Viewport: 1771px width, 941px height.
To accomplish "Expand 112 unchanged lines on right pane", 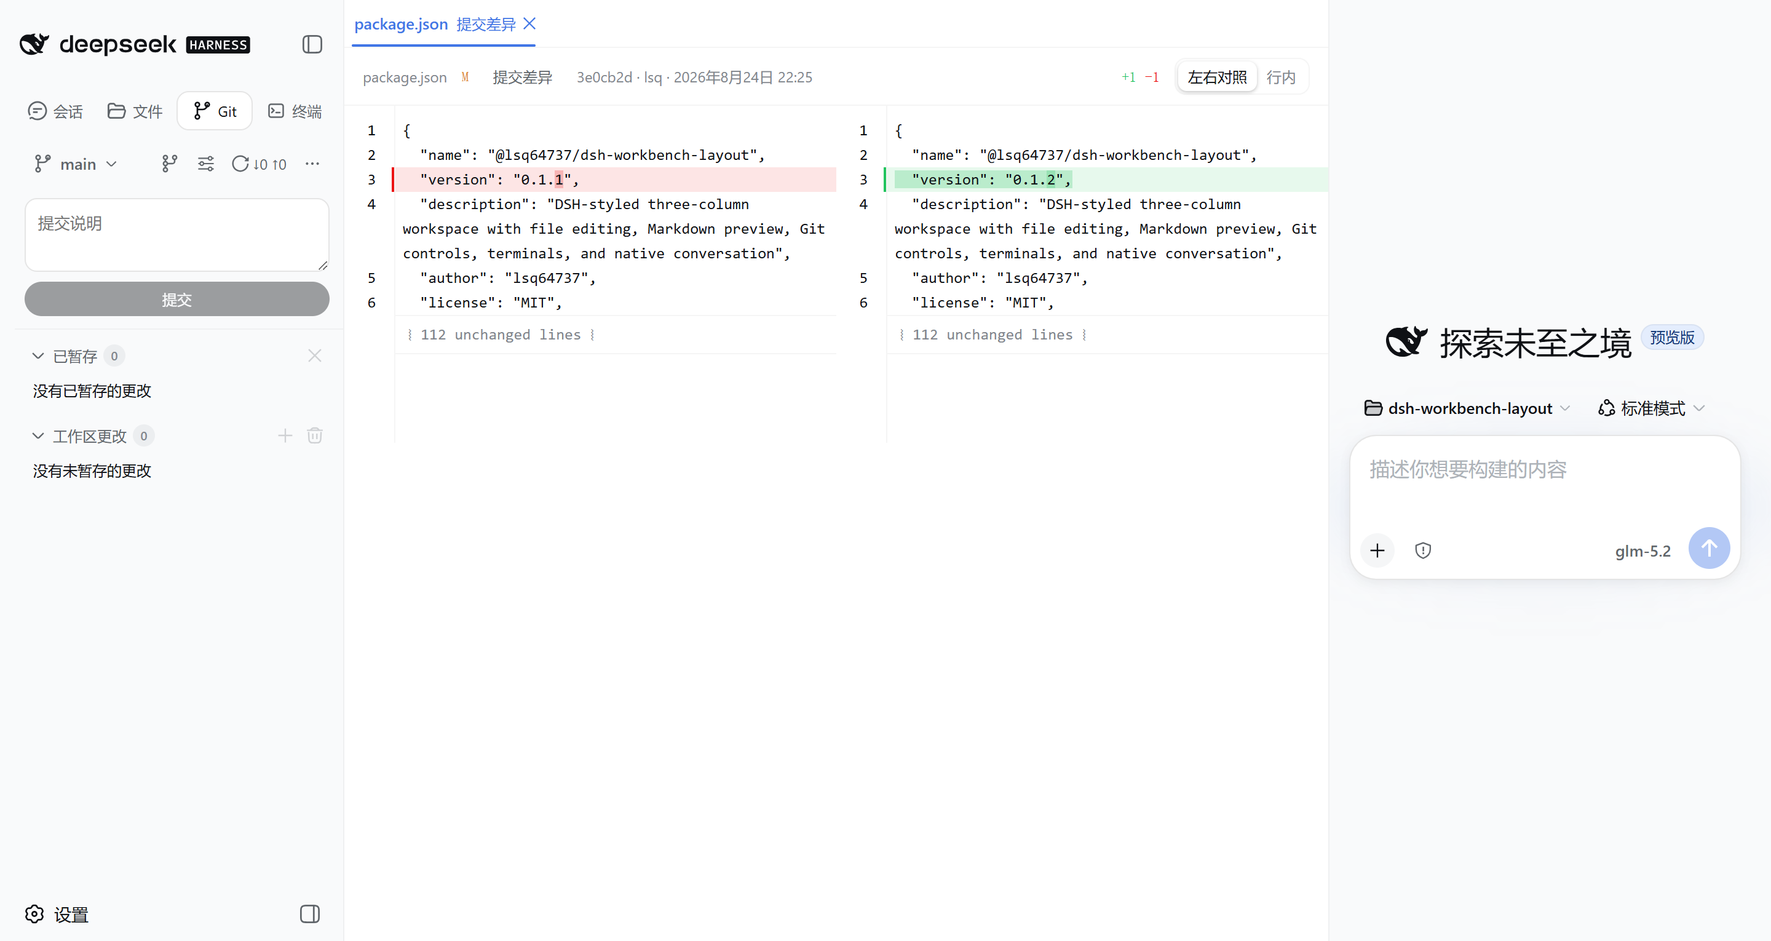I will click(992, 335).
